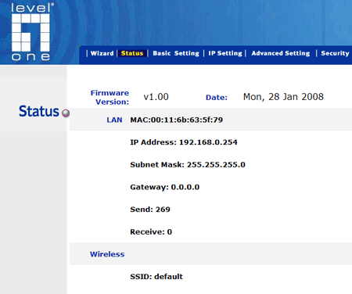Open the Wizard tab

[102, 53]
